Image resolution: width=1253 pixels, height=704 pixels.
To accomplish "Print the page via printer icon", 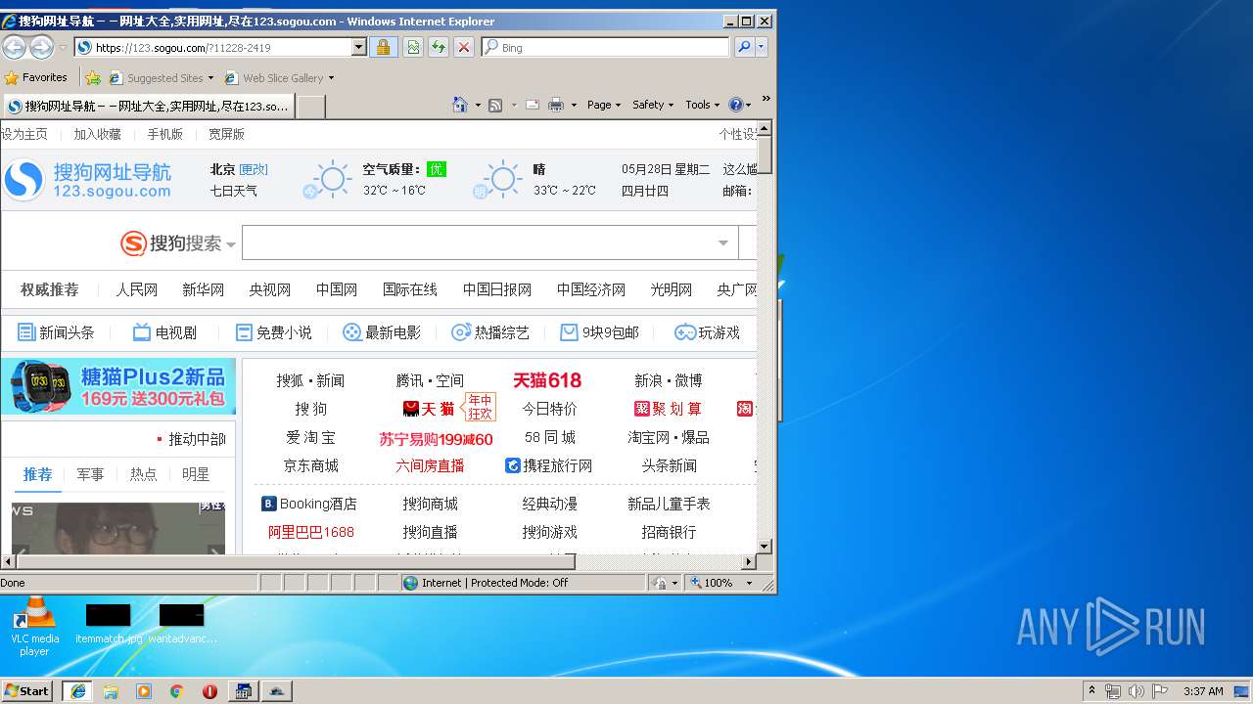I will click(556, 105).
